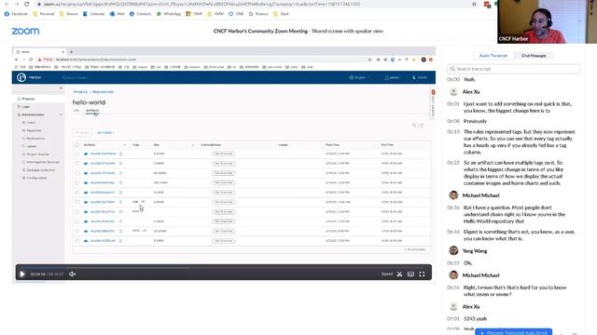Copy the first artifact's digest with the copy icon

coord(120,154)
